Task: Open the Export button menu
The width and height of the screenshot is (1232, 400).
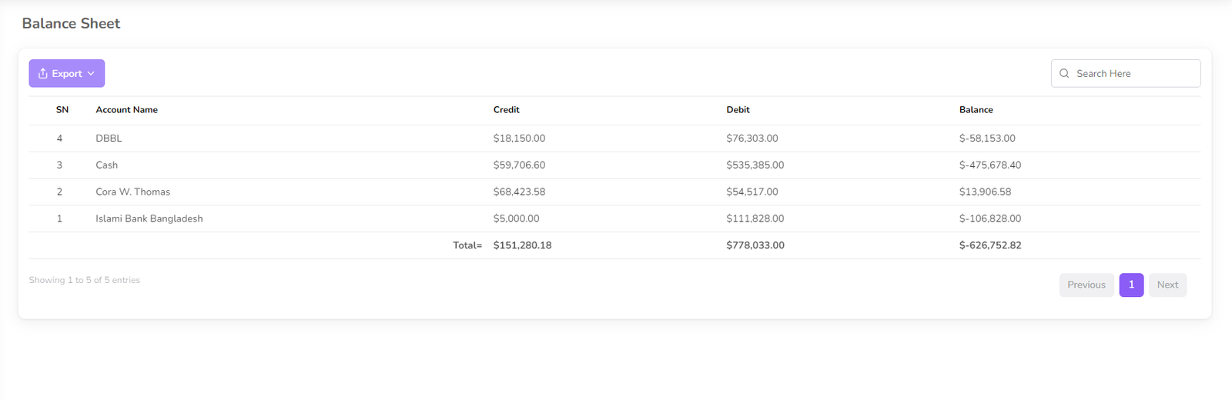Action: (67, 74)
